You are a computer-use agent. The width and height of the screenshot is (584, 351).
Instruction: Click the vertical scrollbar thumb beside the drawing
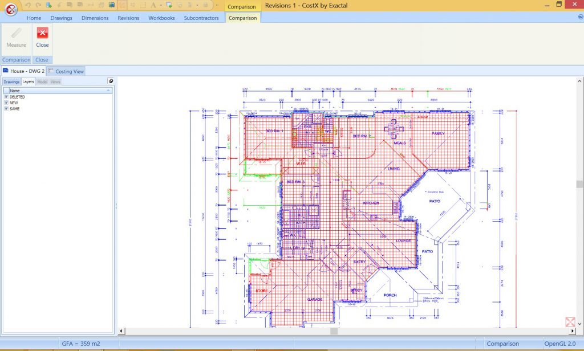click(x=579, y=184)
